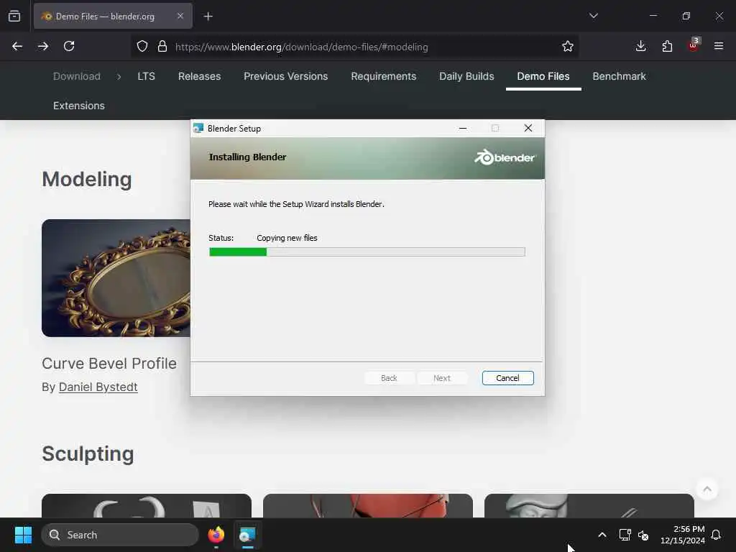Expand the list all tabs chevron
The image size is (736, 552).
click(594, 16)
